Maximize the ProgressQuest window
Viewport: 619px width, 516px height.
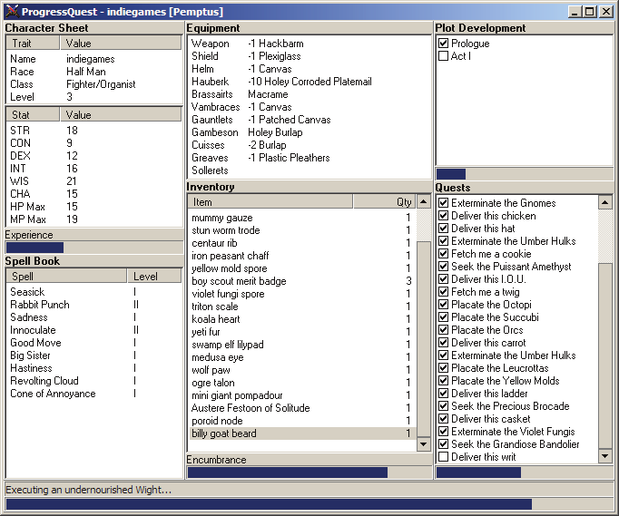(590, 12)
